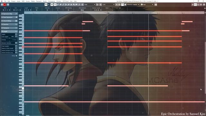Toggle the Between Selected option
The height and width of the screenshot is (116, 206).
[16, 43]
